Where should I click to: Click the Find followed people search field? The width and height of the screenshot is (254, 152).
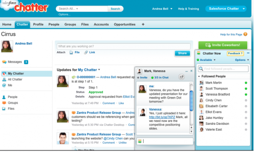(x=223, y=68)
